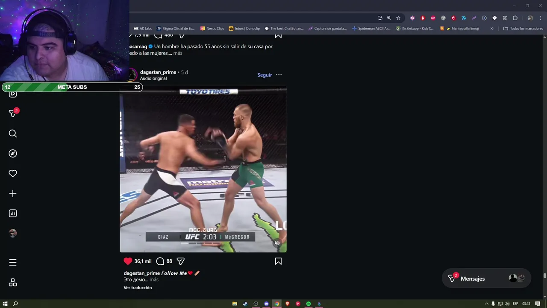Open the hamburger More menu in sidebar

coord(13,262)
